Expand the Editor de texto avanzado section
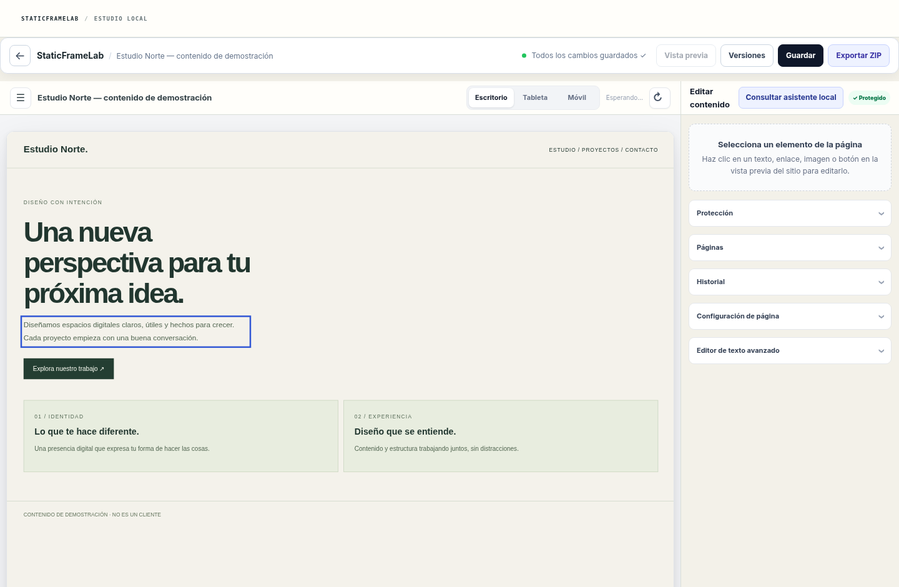This screenshot has height=587, width=899. coord(790,351)
